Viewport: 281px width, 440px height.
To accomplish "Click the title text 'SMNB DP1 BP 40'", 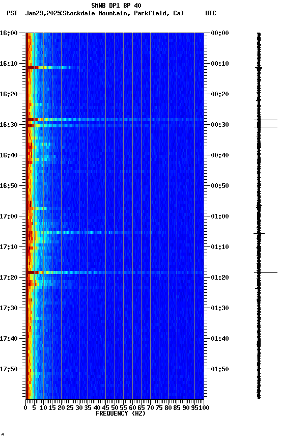I will click(116, 5).
